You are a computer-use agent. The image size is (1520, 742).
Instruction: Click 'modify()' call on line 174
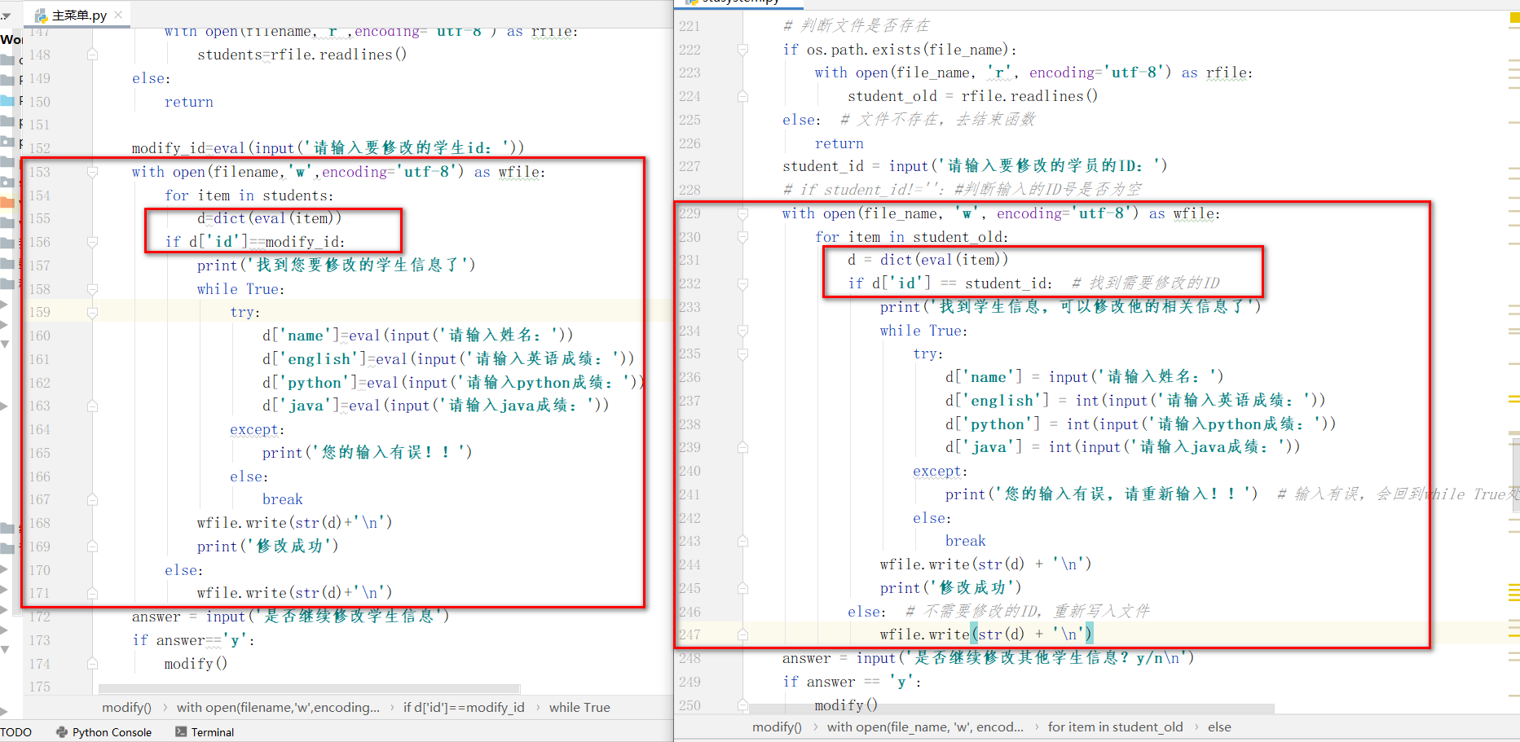point(196,664)
